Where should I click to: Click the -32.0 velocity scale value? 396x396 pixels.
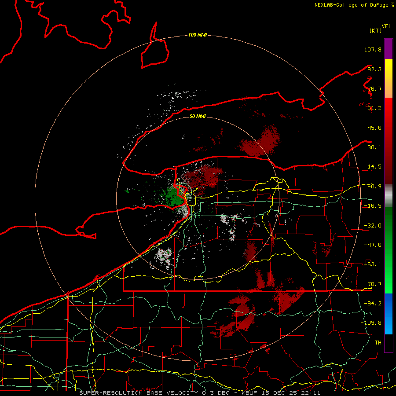[x=373, y=226]
